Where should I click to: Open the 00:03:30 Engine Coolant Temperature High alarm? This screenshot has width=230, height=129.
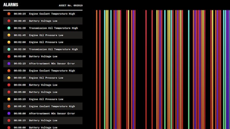pyautogui.click(x=43, y=71)
